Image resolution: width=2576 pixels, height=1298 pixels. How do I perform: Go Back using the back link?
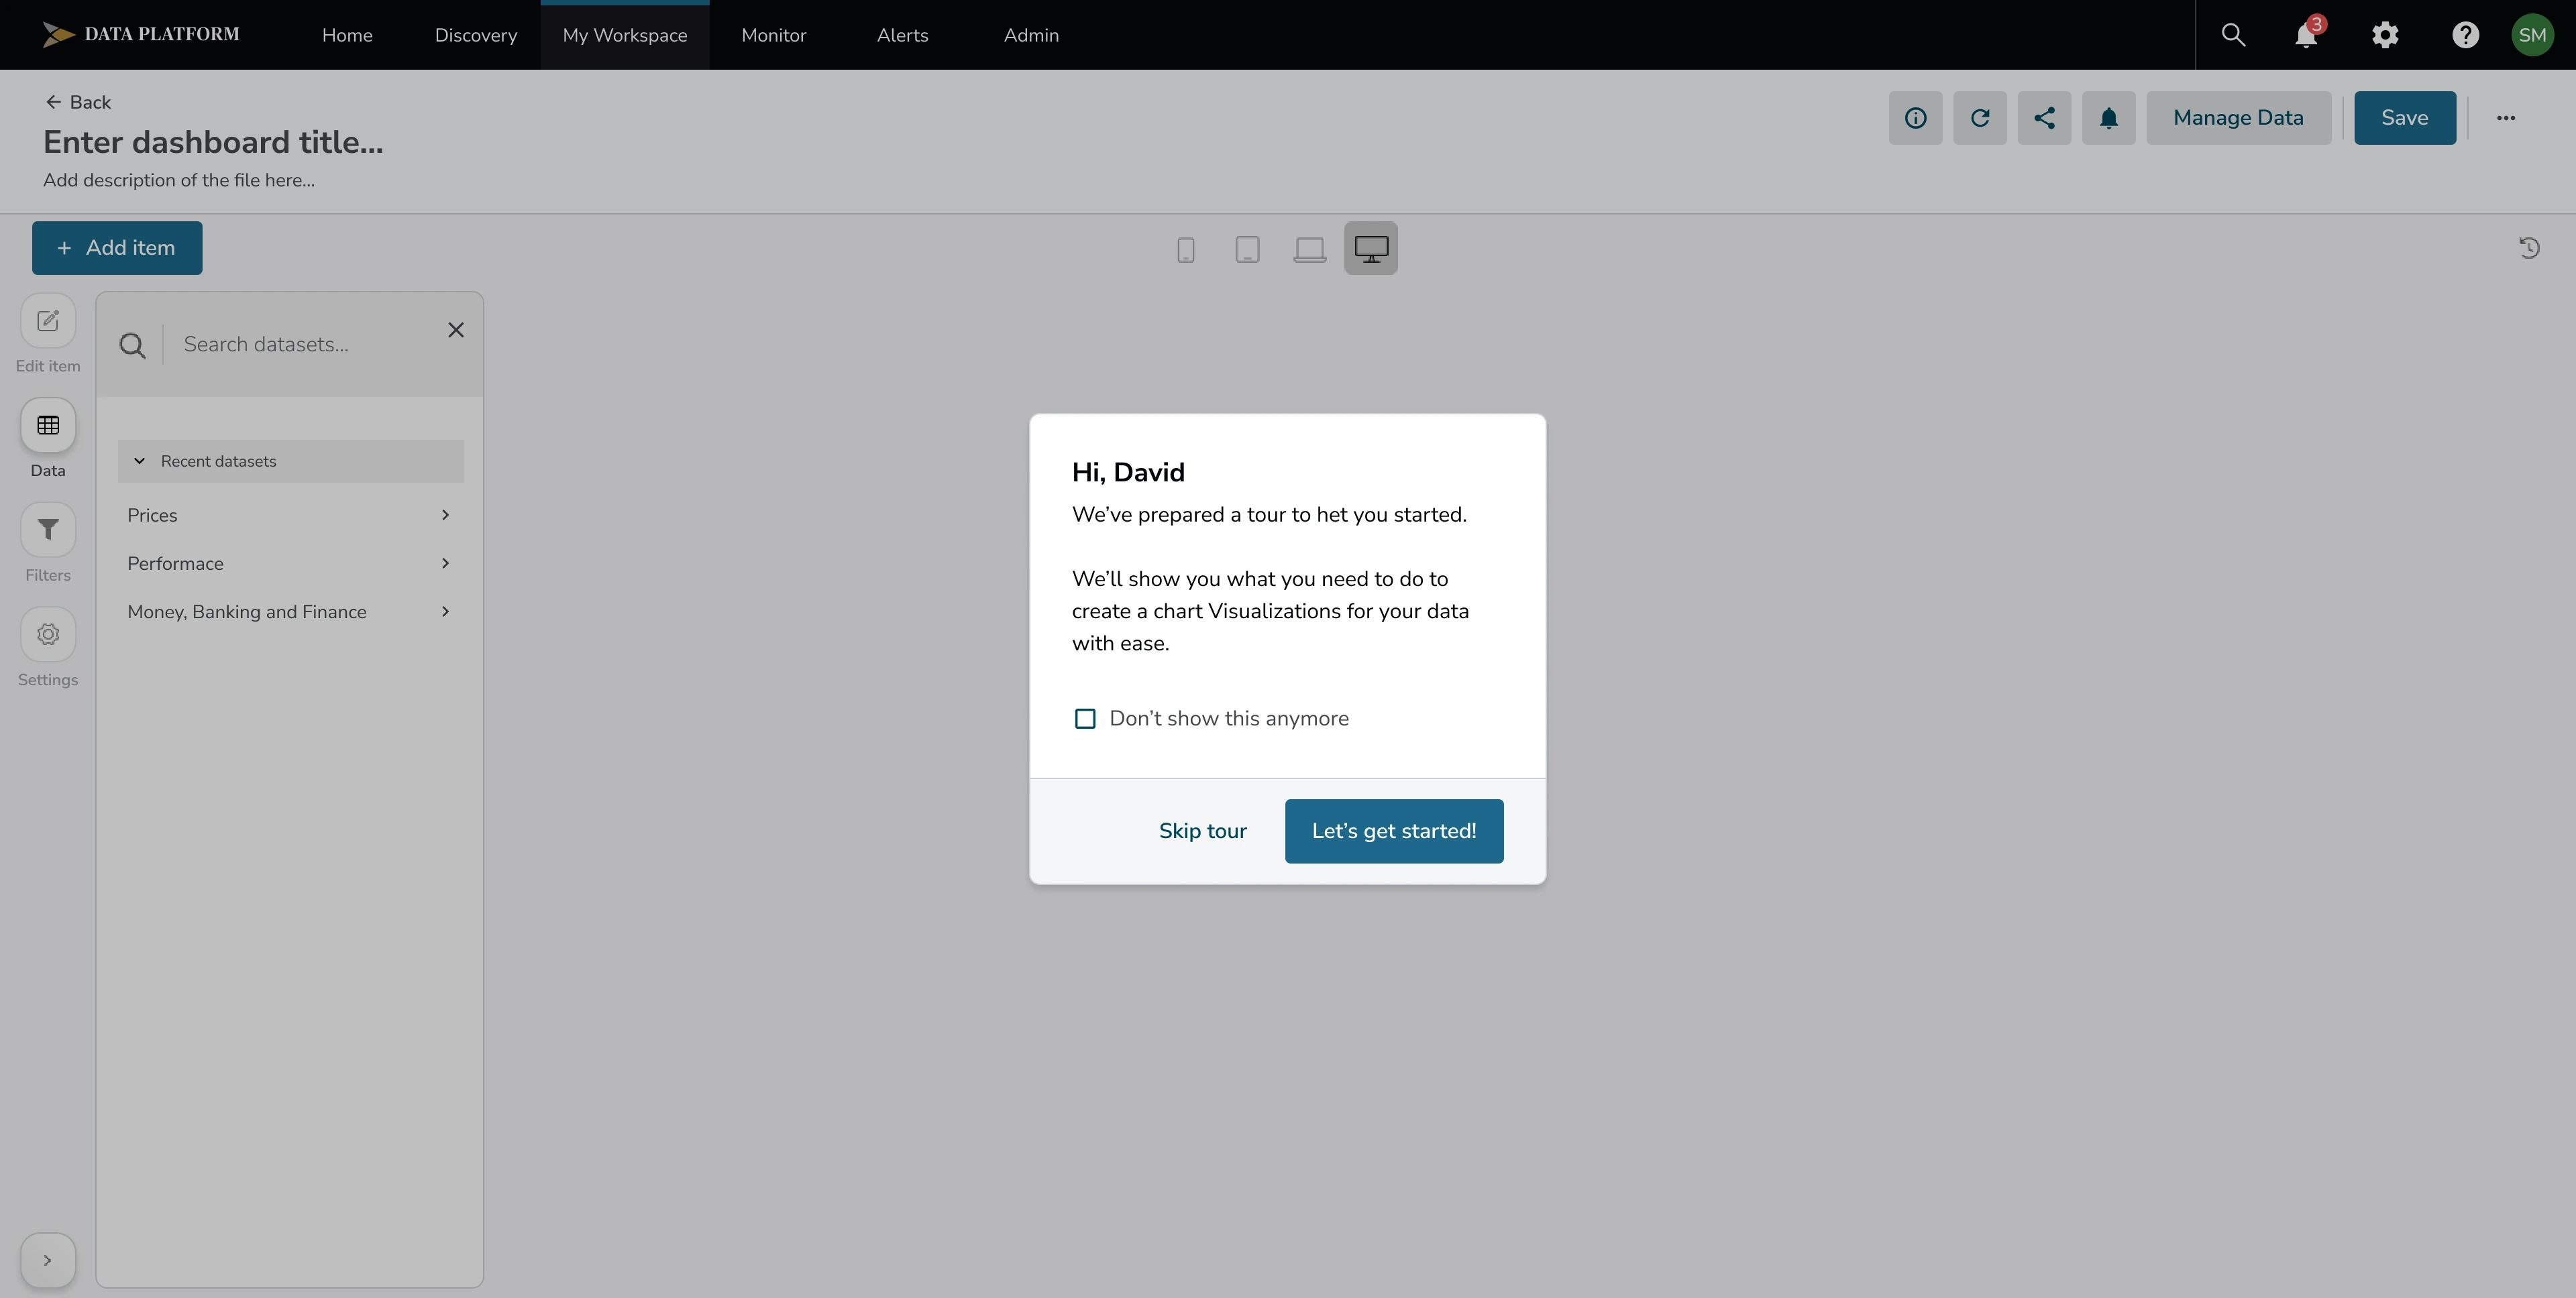coord(78,102)
